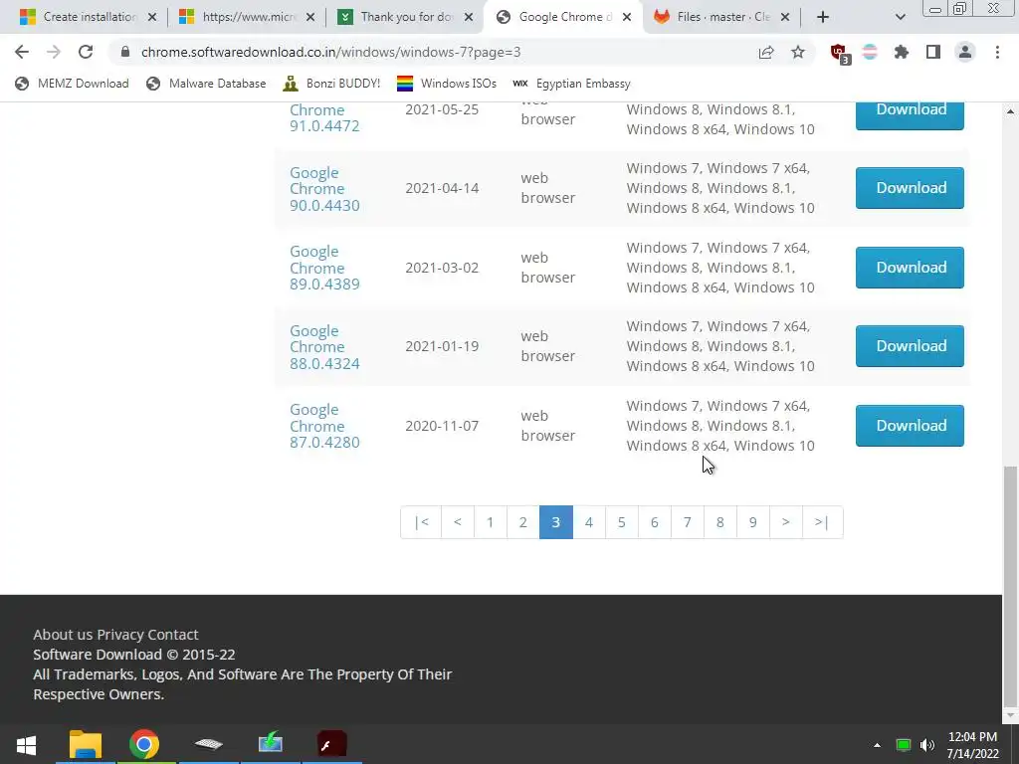
Task: Close the Google Chrome download tab
Action: tap(627, 18)
